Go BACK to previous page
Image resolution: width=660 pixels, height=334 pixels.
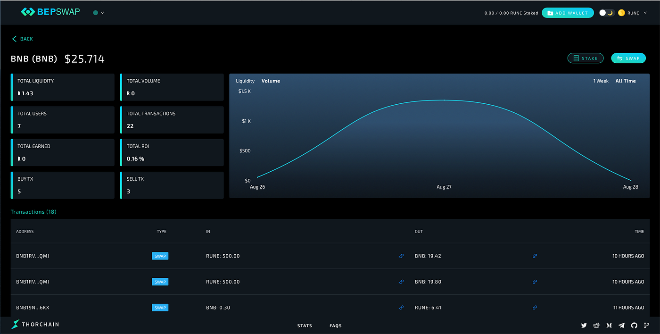click(22, 39)
